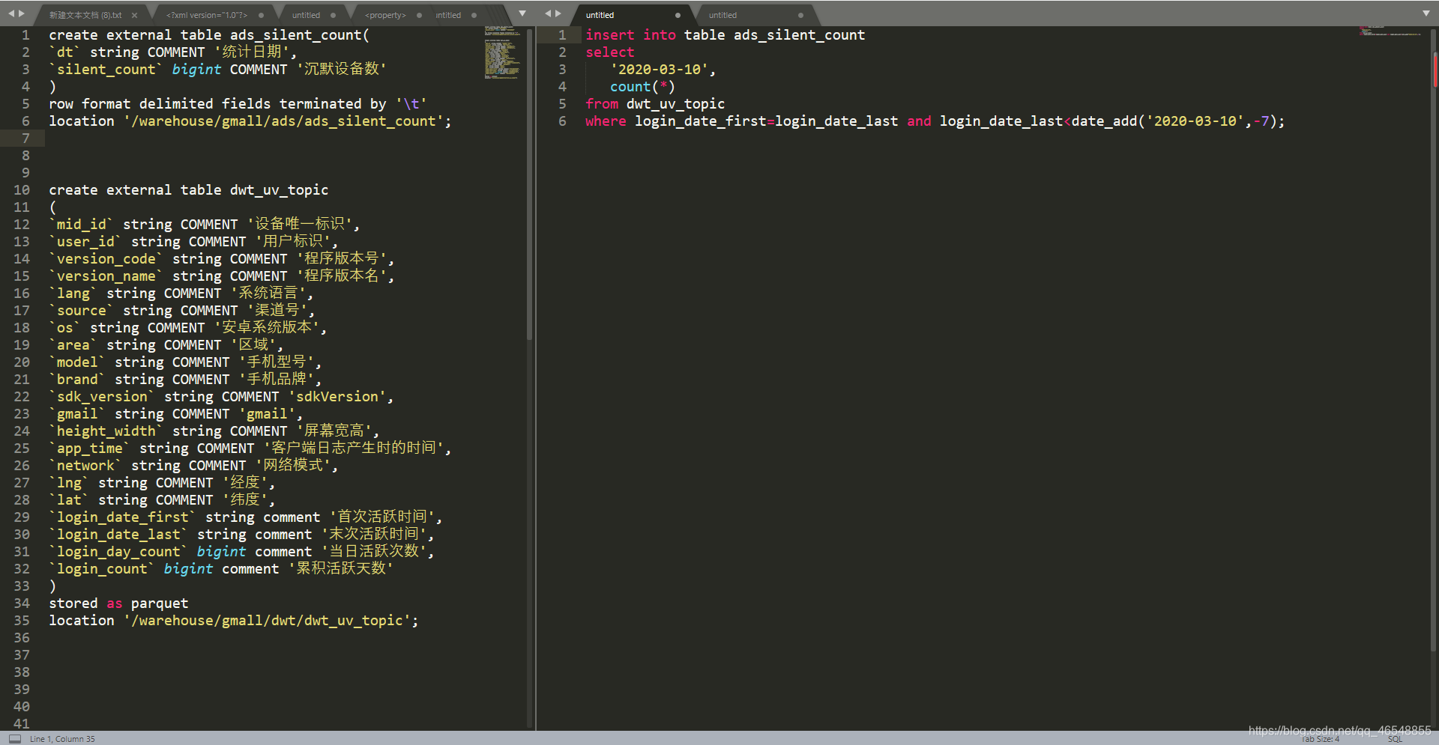The image size is (1439, 745).
Task: Click the left pane minimap
Action: (502, 52)
